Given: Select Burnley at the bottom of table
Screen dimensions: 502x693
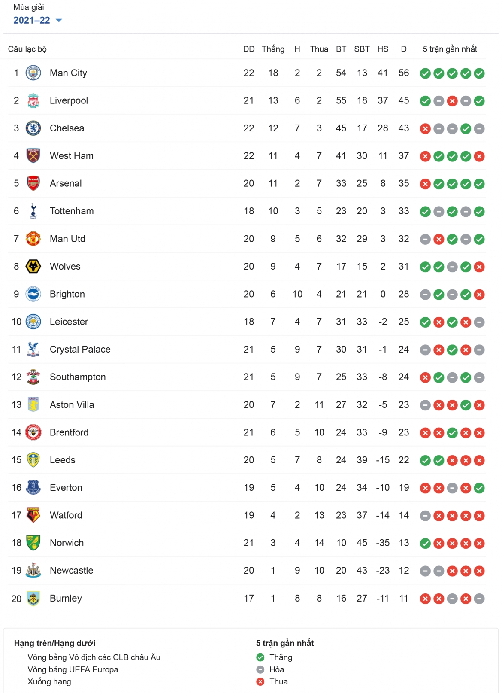Looking at the screenshot, I should click(247, 598).
